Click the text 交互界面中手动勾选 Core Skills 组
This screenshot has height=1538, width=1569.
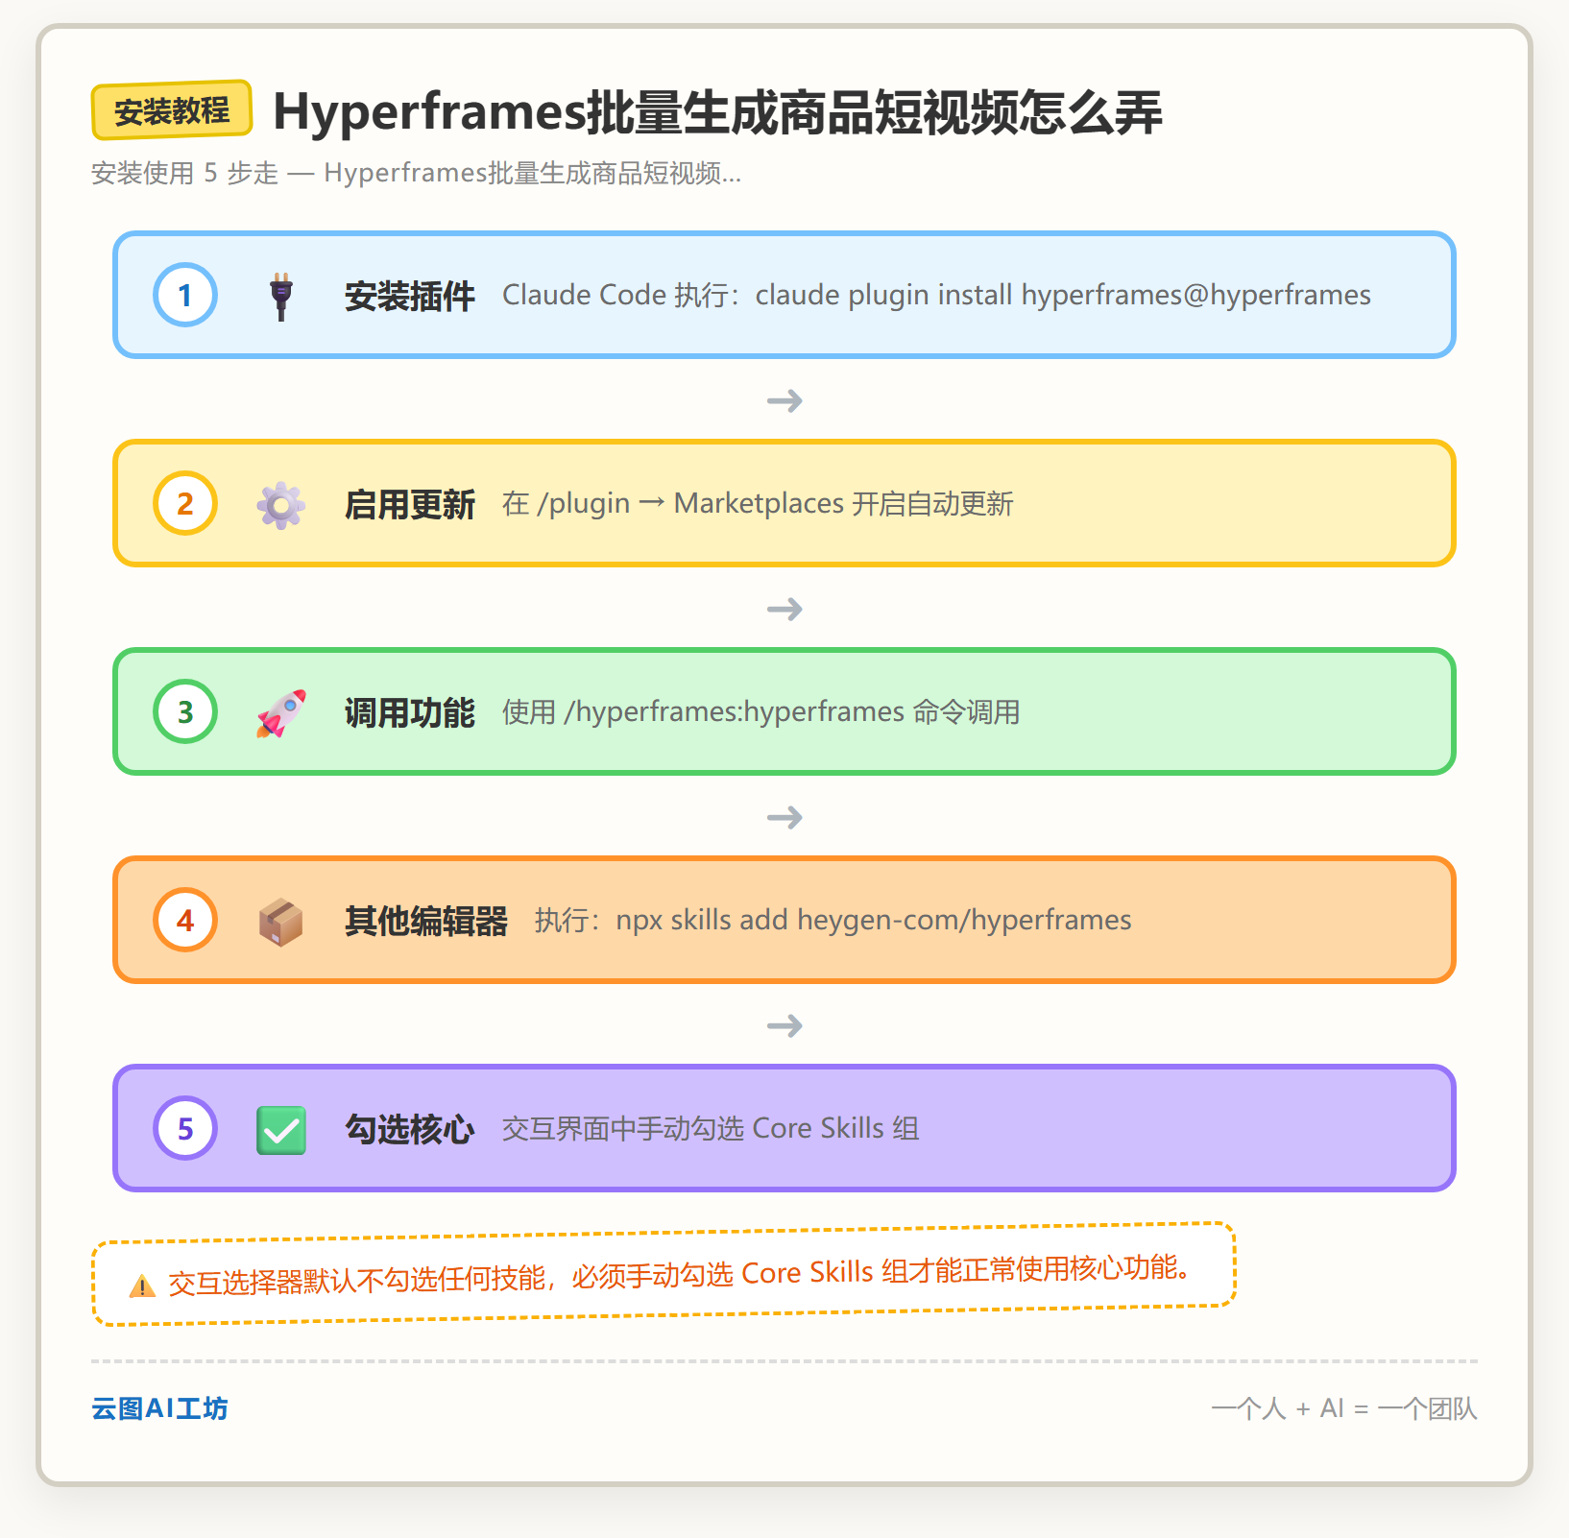(x=711, y=1128)
